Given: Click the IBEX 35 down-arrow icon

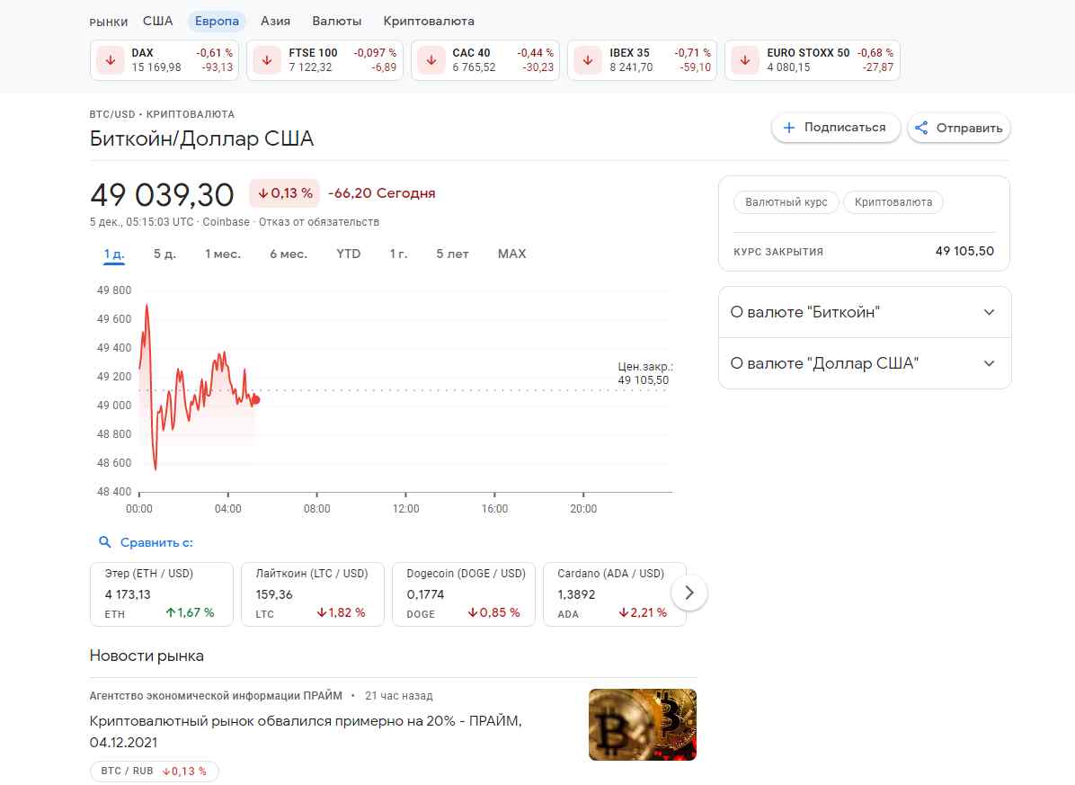Looking at the screenshot, I should click(589, 60).
